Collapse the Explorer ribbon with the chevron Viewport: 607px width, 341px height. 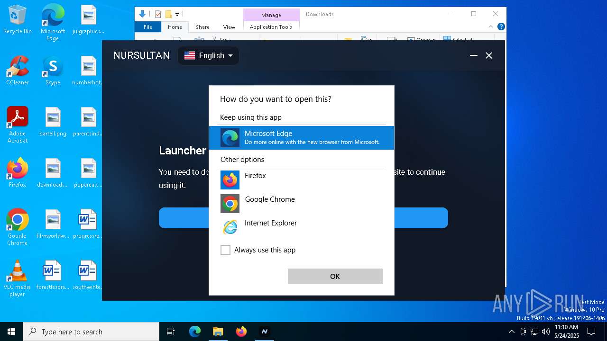(491, 27)
